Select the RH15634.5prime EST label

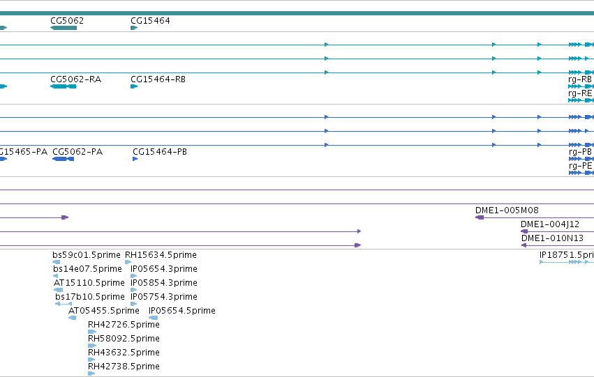coord(161,255)
